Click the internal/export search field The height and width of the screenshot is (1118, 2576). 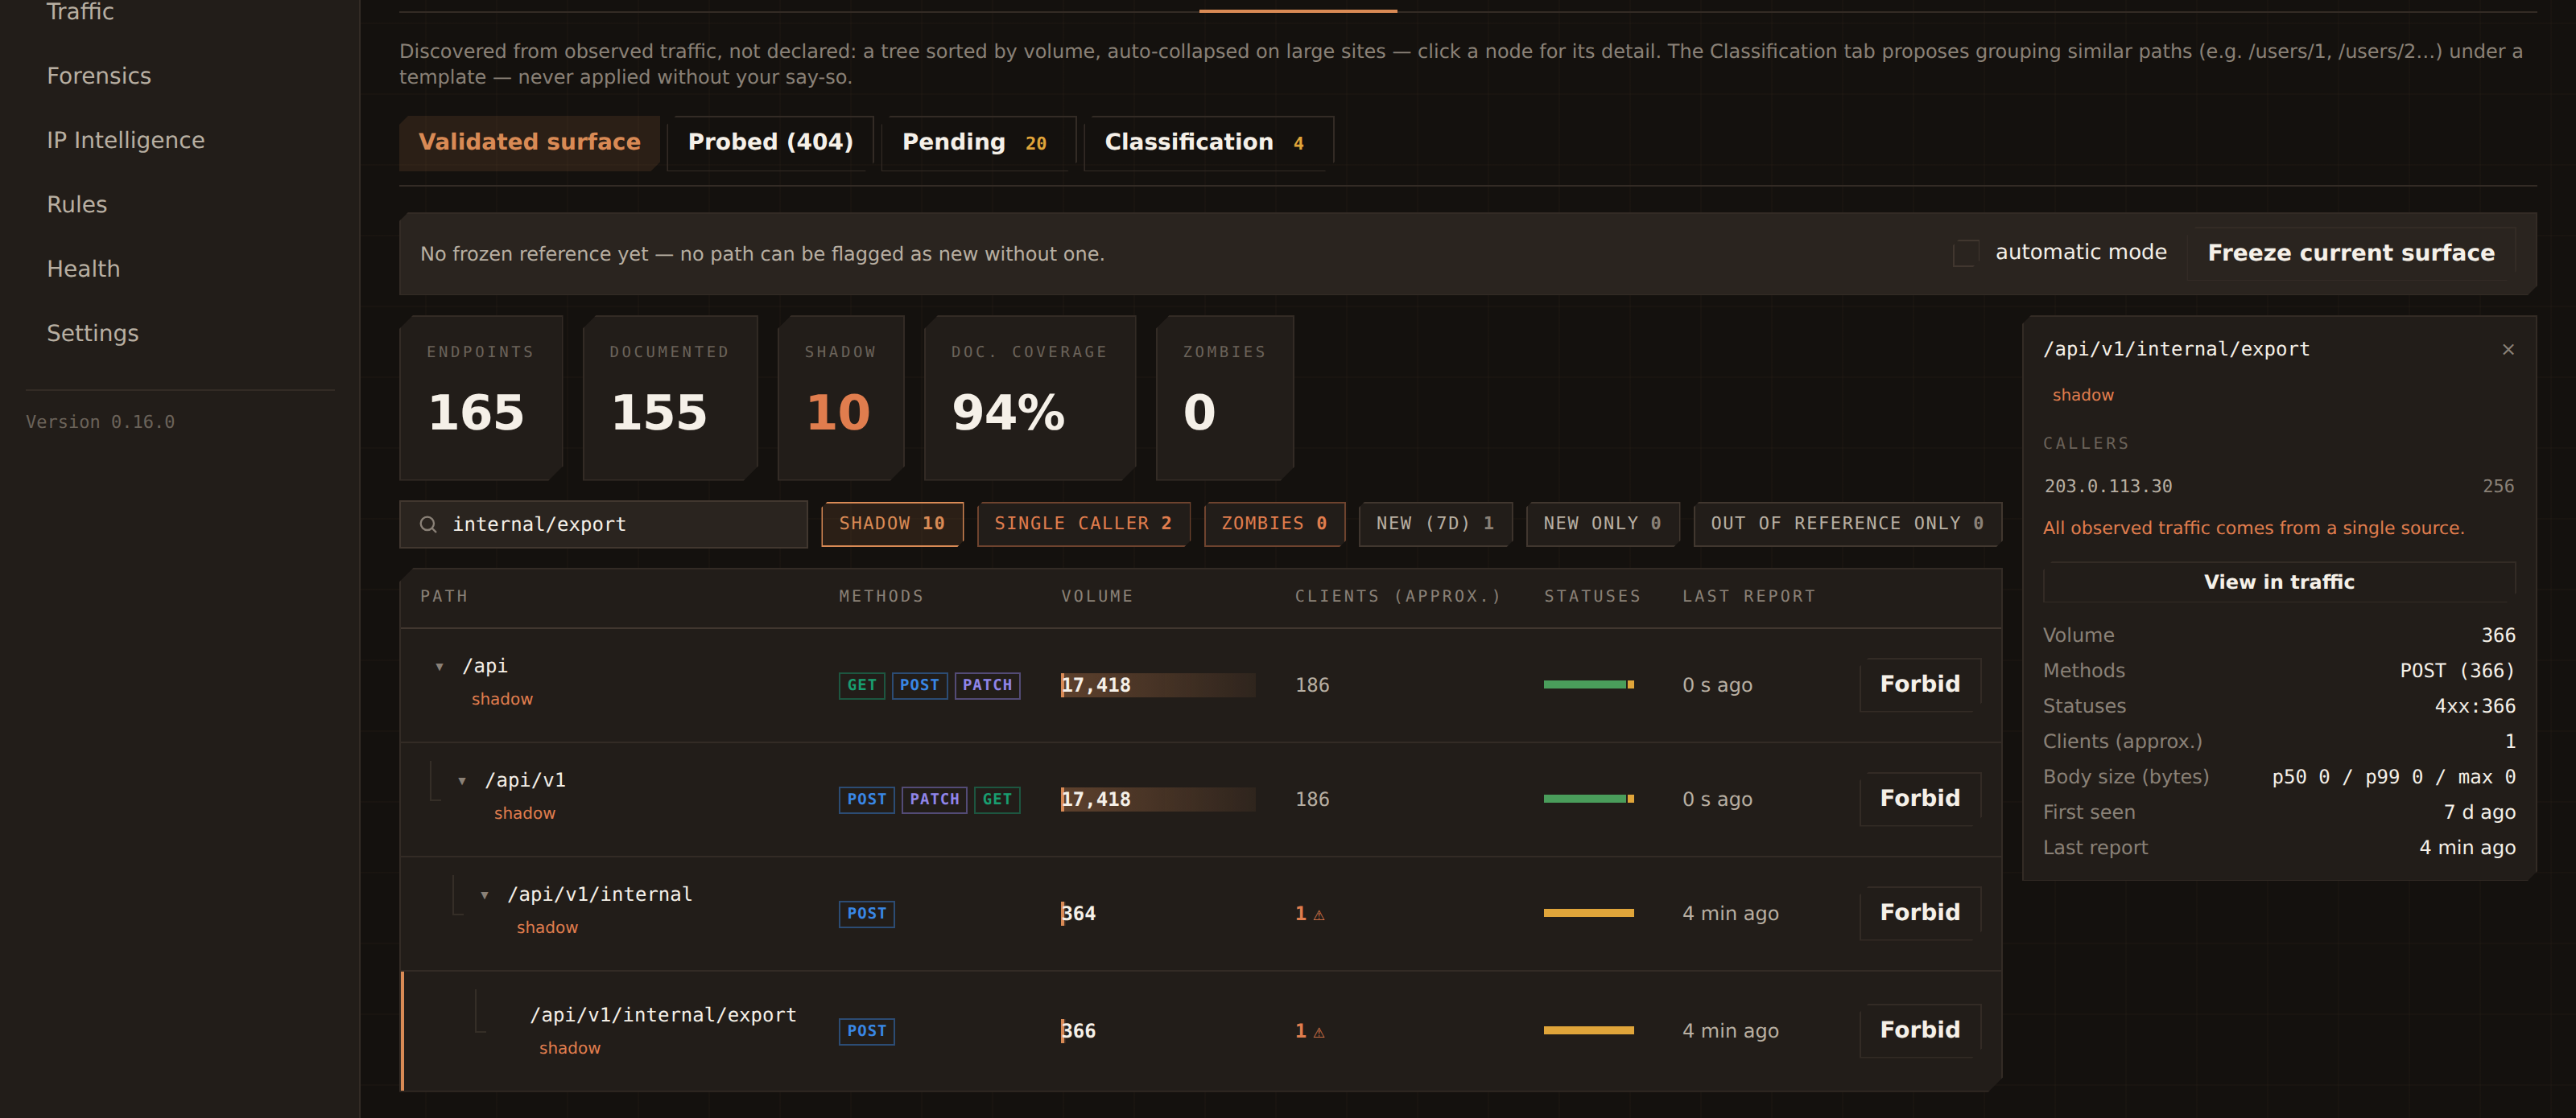coord(603,524)
